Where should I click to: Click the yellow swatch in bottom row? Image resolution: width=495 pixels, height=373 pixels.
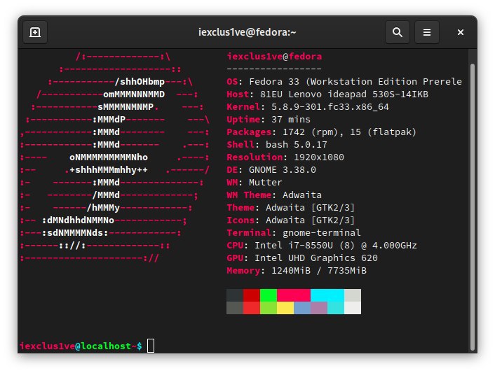[x=285, y=308]
